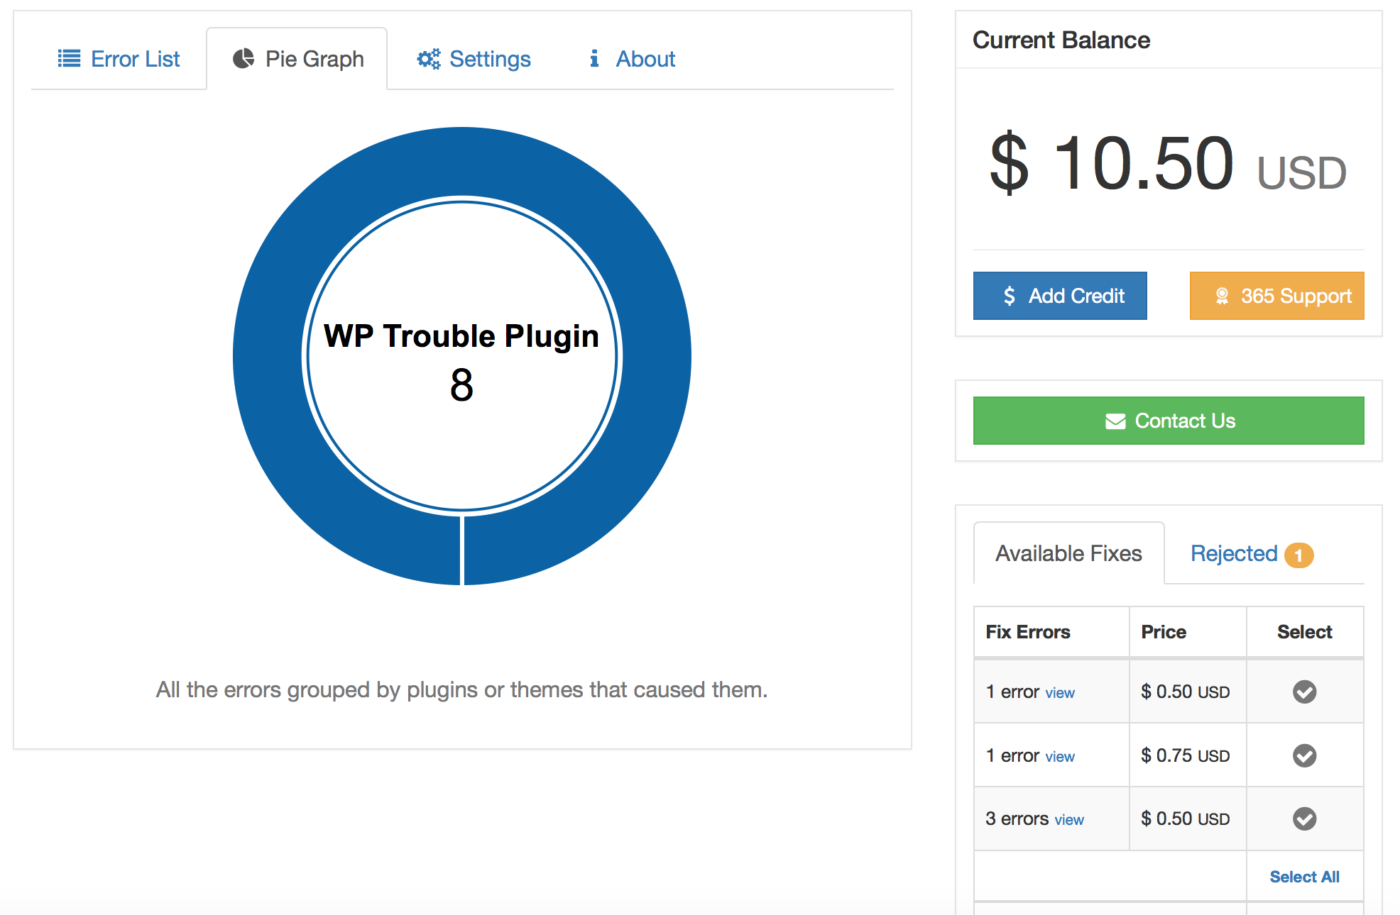This screenshot has width=1400, height=915.
Task: Select the $0.75 error fix checkmark
Action: pyautogui.click(x=1304, y=755)
